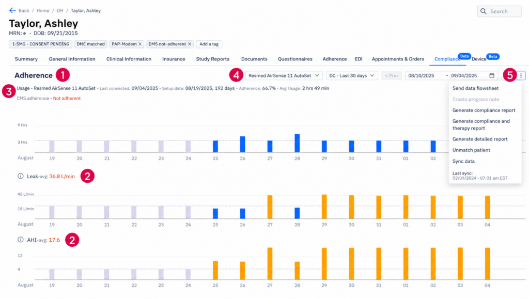
Task: Open the calendar date picker icon
Action: coord(492,75)
